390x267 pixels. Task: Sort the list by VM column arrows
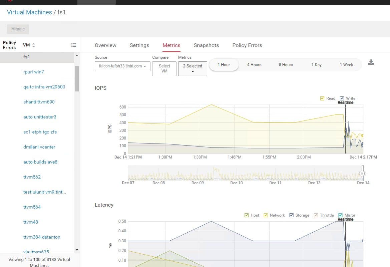[34, 45]
